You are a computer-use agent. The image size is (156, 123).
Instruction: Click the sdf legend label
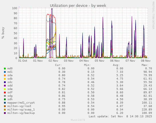coord(10,92)
